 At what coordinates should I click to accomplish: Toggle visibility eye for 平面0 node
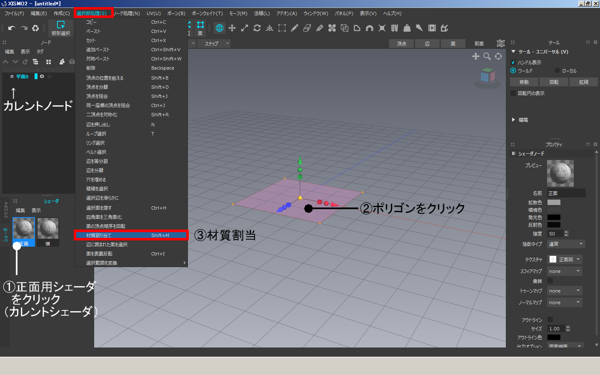pyautogui.click(x=42, y=76)
